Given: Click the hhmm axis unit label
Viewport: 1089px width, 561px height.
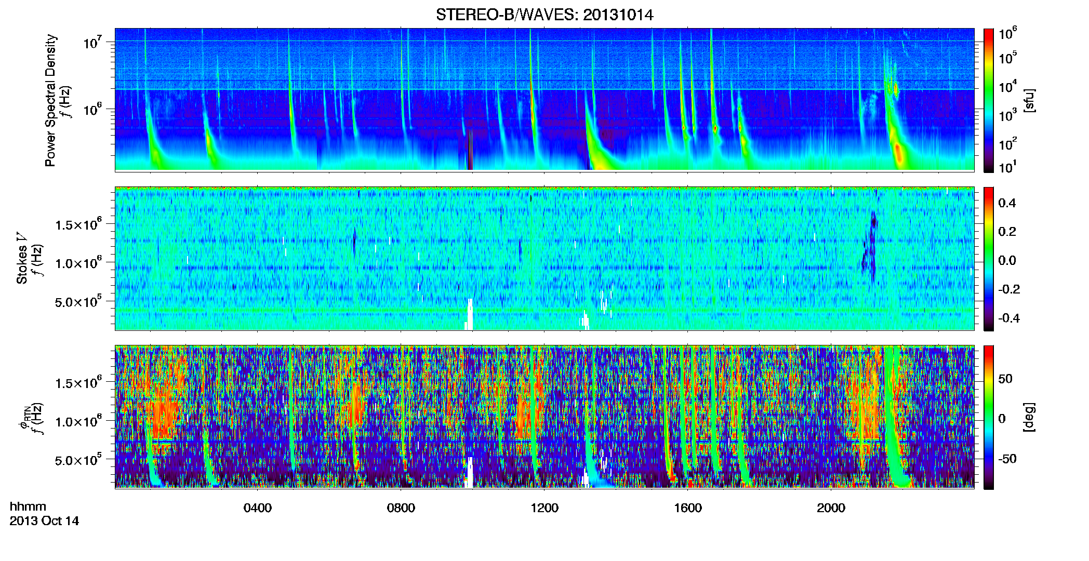Looking at the screenshot, I should coord(28,506).
